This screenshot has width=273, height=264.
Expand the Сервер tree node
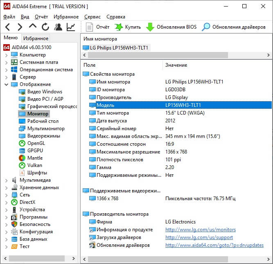(7, 77)
